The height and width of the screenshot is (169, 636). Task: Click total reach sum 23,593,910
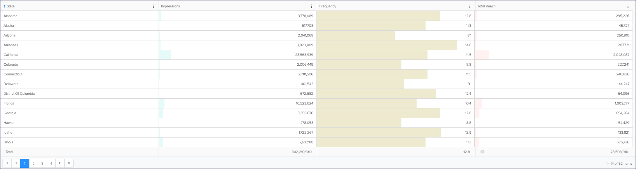tap(619, 152)
